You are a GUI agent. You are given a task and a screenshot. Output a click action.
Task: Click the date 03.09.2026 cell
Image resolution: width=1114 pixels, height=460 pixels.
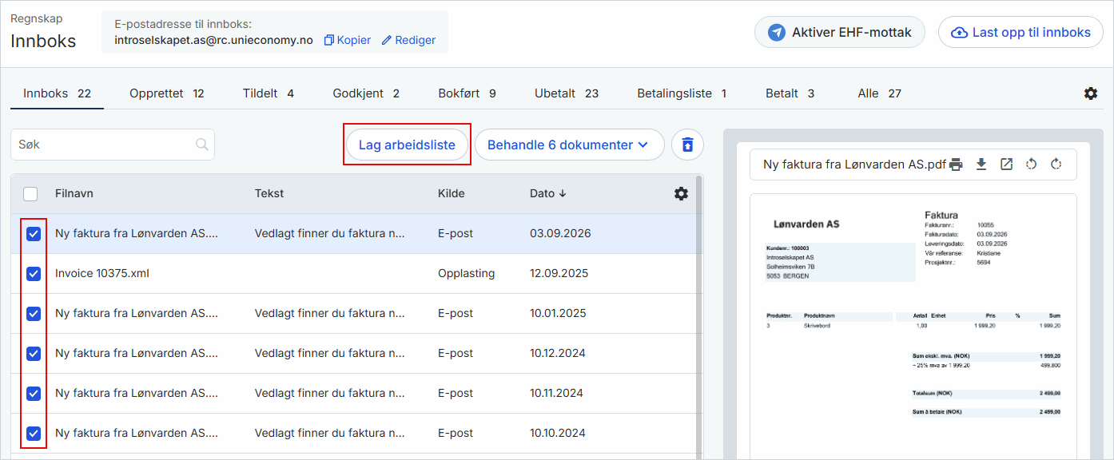[560, 233]
